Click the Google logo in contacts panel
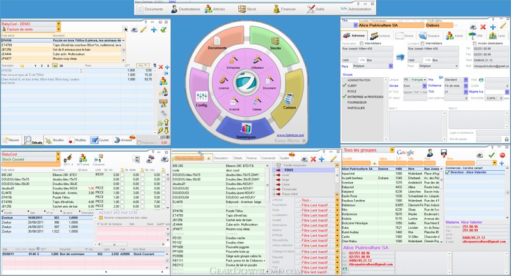 click(x=406, y=152)
